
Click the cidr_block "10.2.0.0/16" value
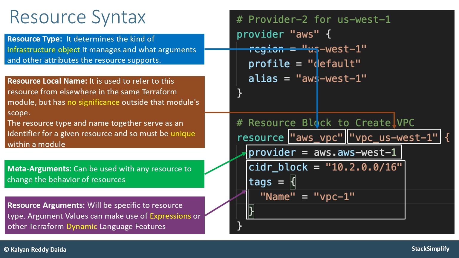point(363,167)
